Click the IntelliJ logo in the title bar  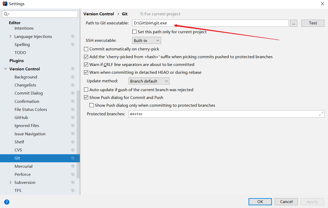coord(5,4)
